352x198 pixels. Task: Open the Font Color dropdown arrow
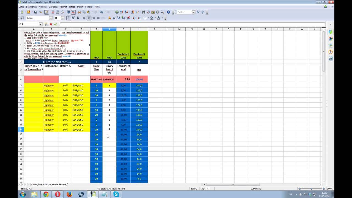pyautogui.click(x=162, y=18)
